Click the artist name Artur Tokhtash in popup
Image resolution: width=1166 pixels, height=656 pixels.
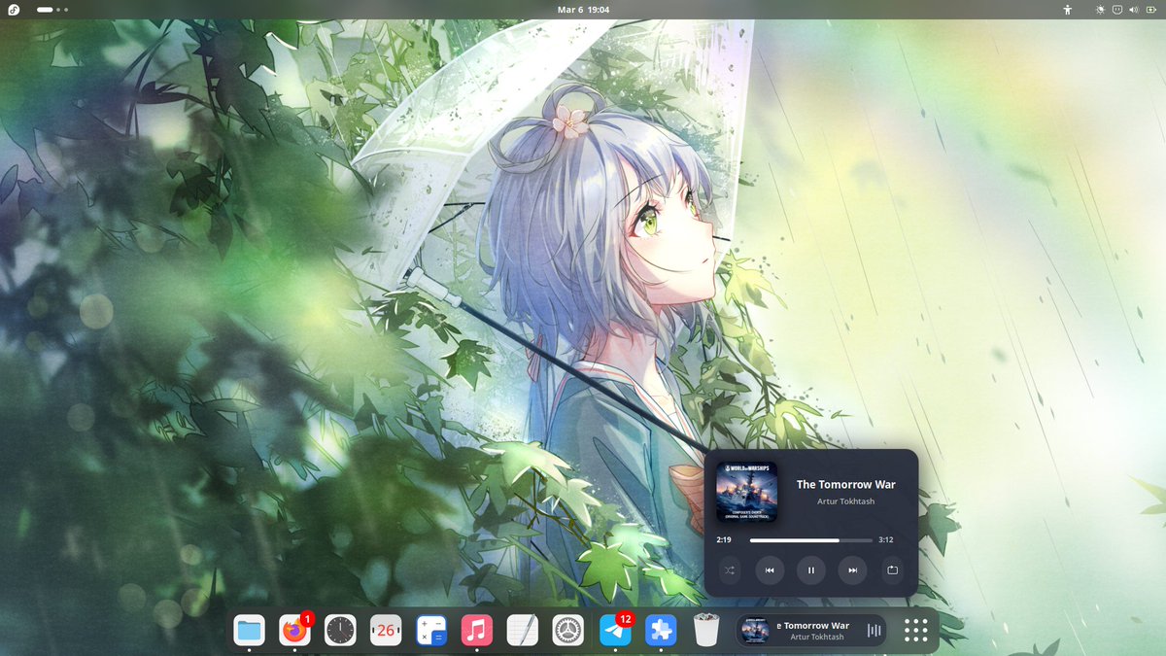846,501
